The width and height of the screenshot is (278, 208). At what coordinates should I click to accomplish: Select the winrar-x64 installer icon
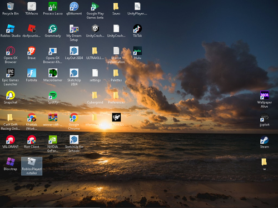tap(53, 118)
